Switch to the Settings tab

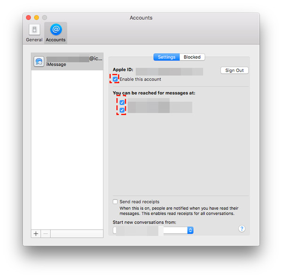[166, 57]
